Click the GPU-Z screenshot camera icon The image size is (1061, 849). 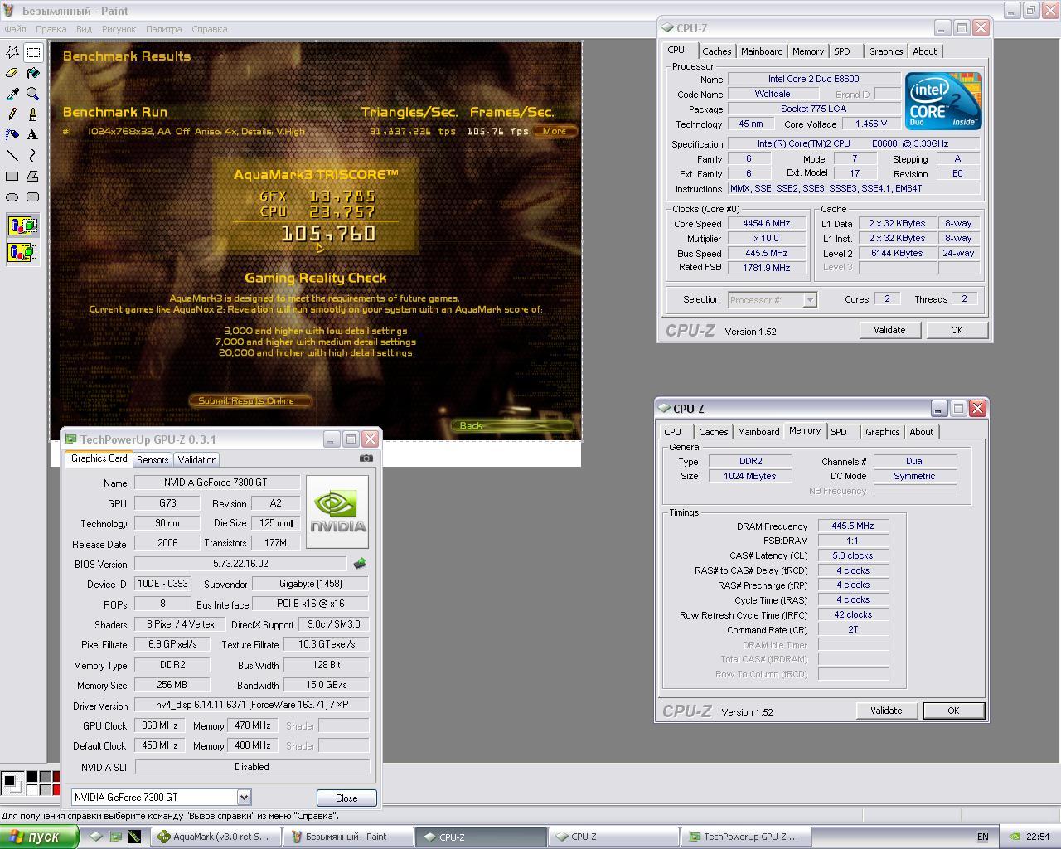tap(366, 458)
